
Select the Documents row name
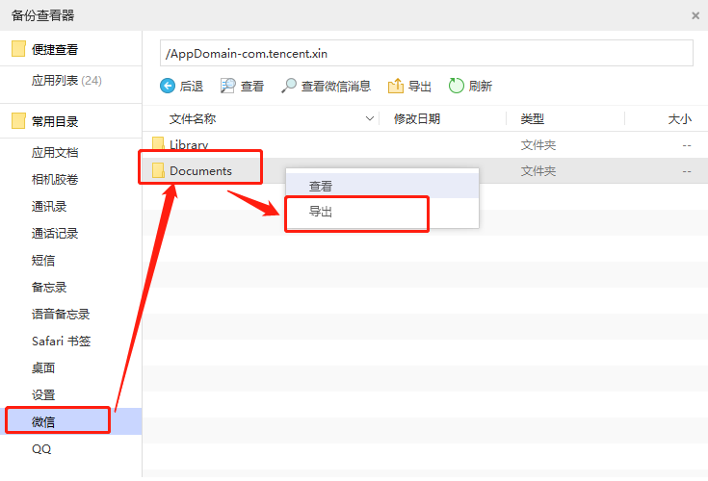coord(200,171)
